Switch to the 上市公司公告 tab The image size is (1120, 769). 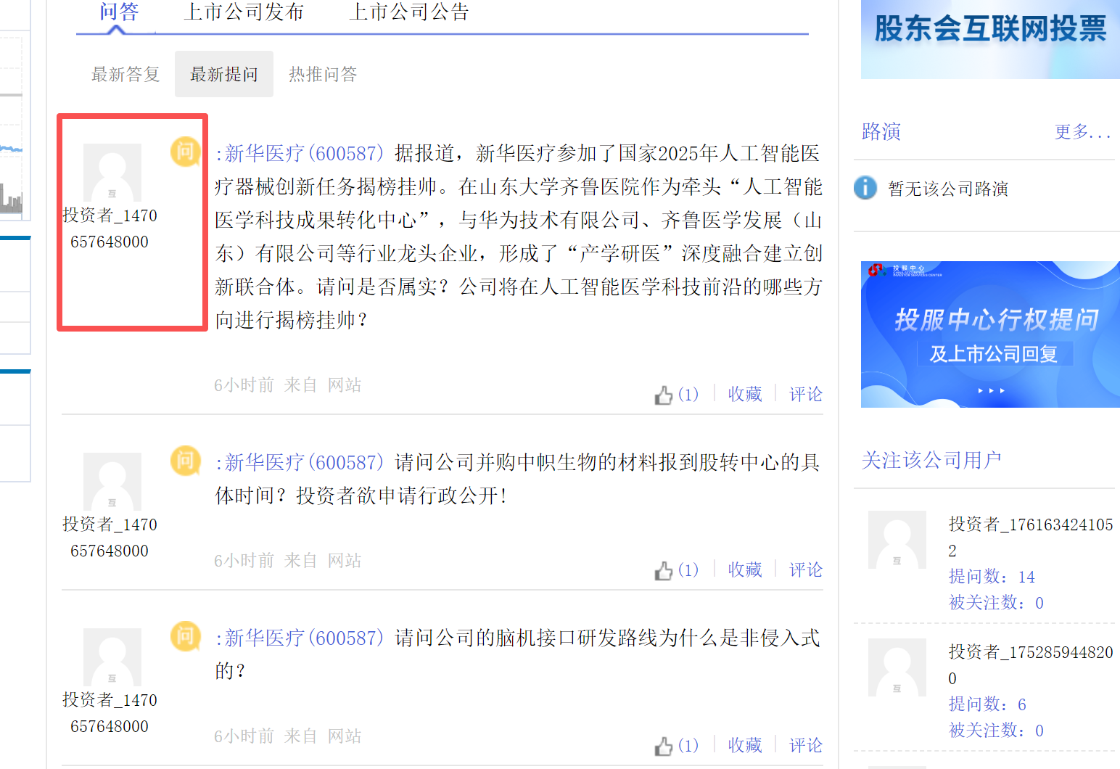(409, 12)
